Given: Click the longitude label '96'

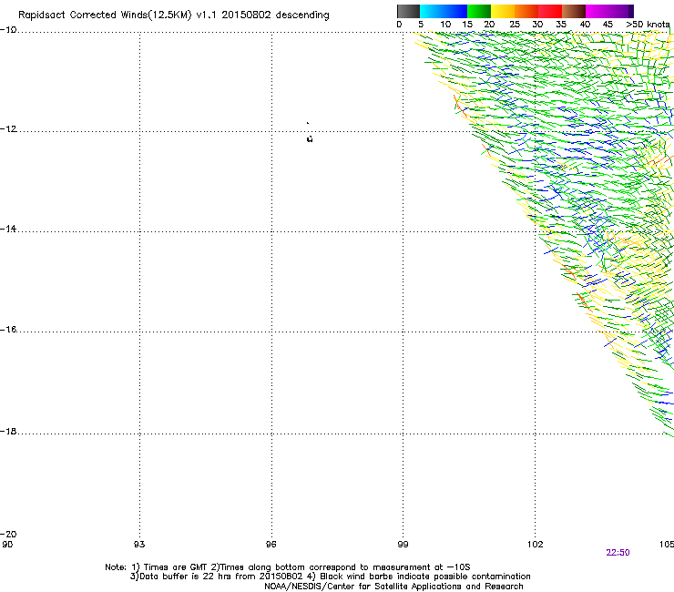Looking at the screenshot, I should point(271,545).
